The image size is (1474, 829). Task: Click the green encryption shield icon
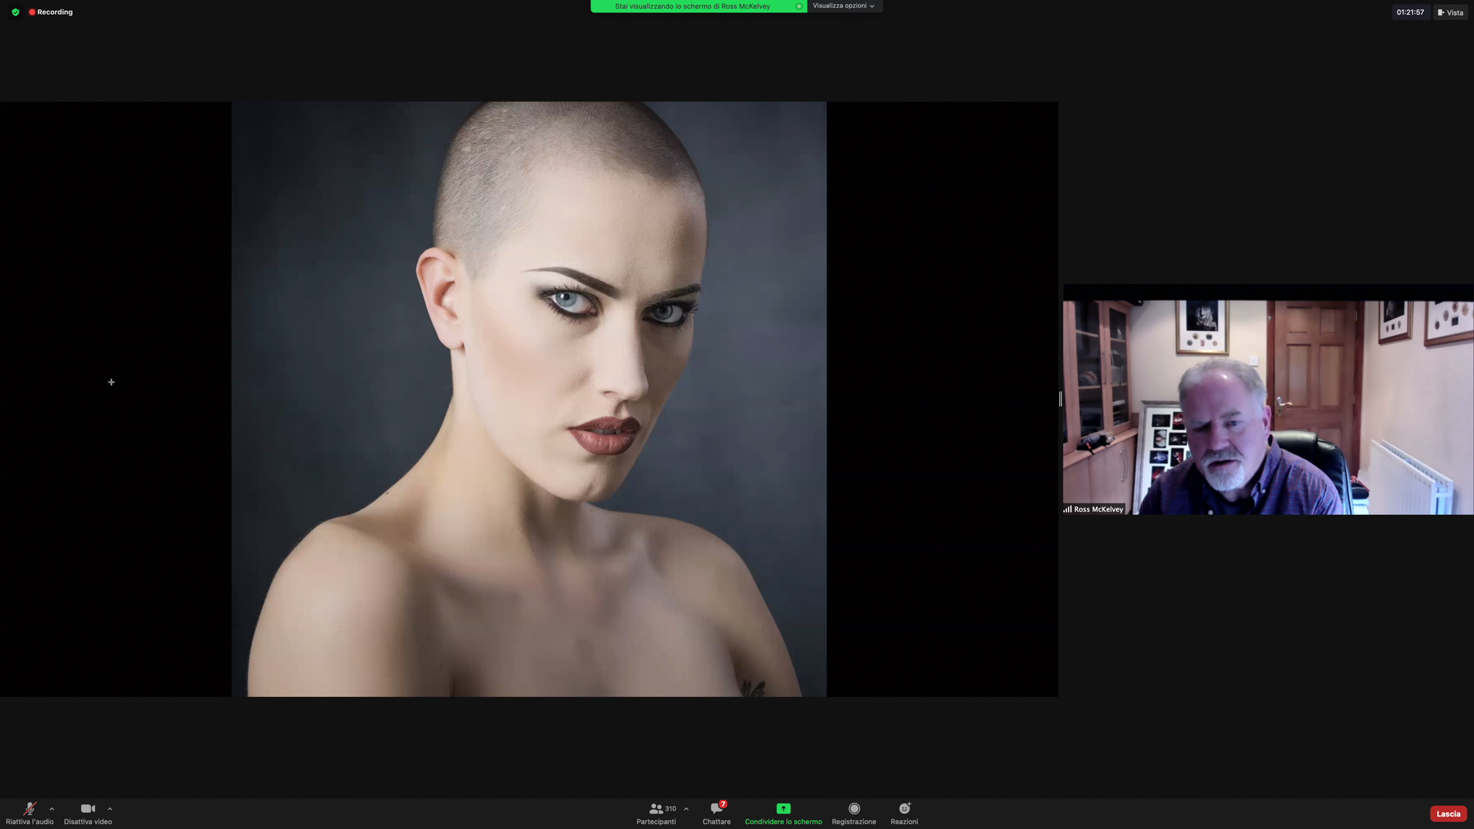[x=15, y=12]
